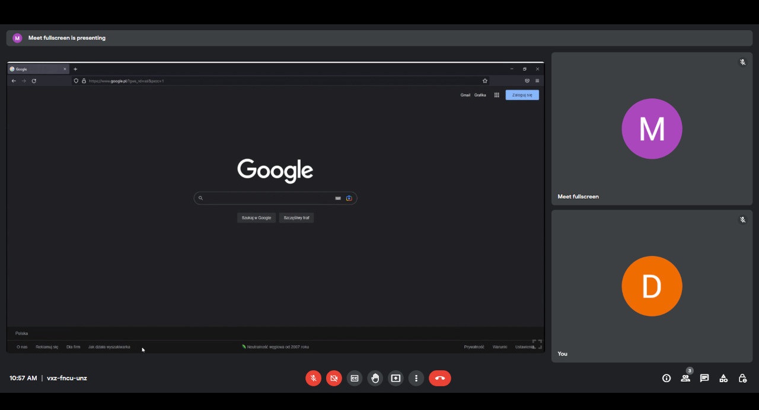Open a new tab with plus button
759x410 pixels.
click(x=75, y=69)
